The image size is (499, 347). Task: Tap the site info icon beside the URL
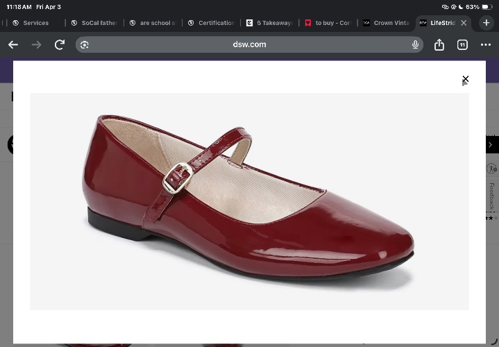click(85, 45)
